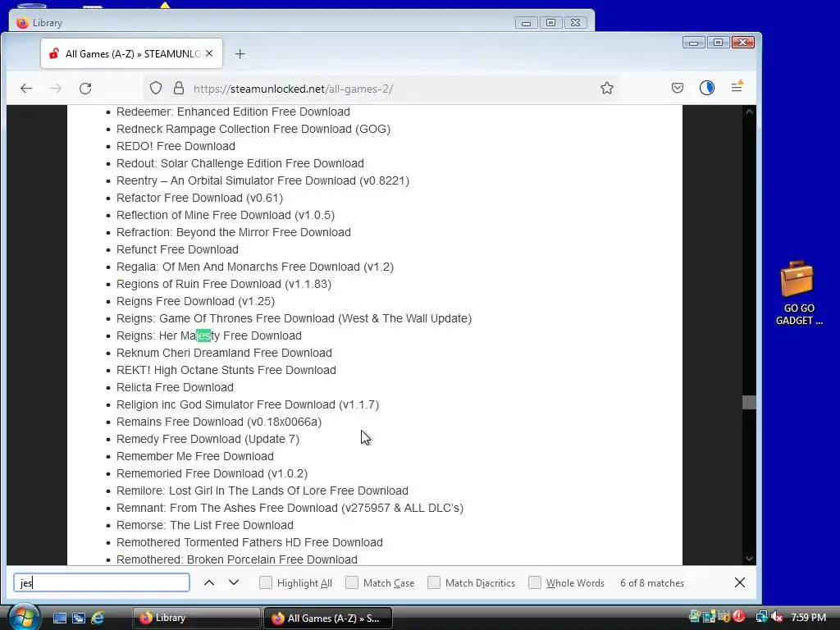Open Religion inc God Simulator link
Image resolution: width=840 pixels, height=630 pixels.
(x=248, y=404)
